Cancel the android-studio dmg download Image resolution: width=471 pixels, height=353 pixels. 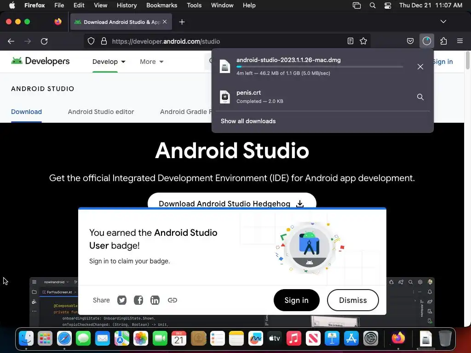pos(420,67)
